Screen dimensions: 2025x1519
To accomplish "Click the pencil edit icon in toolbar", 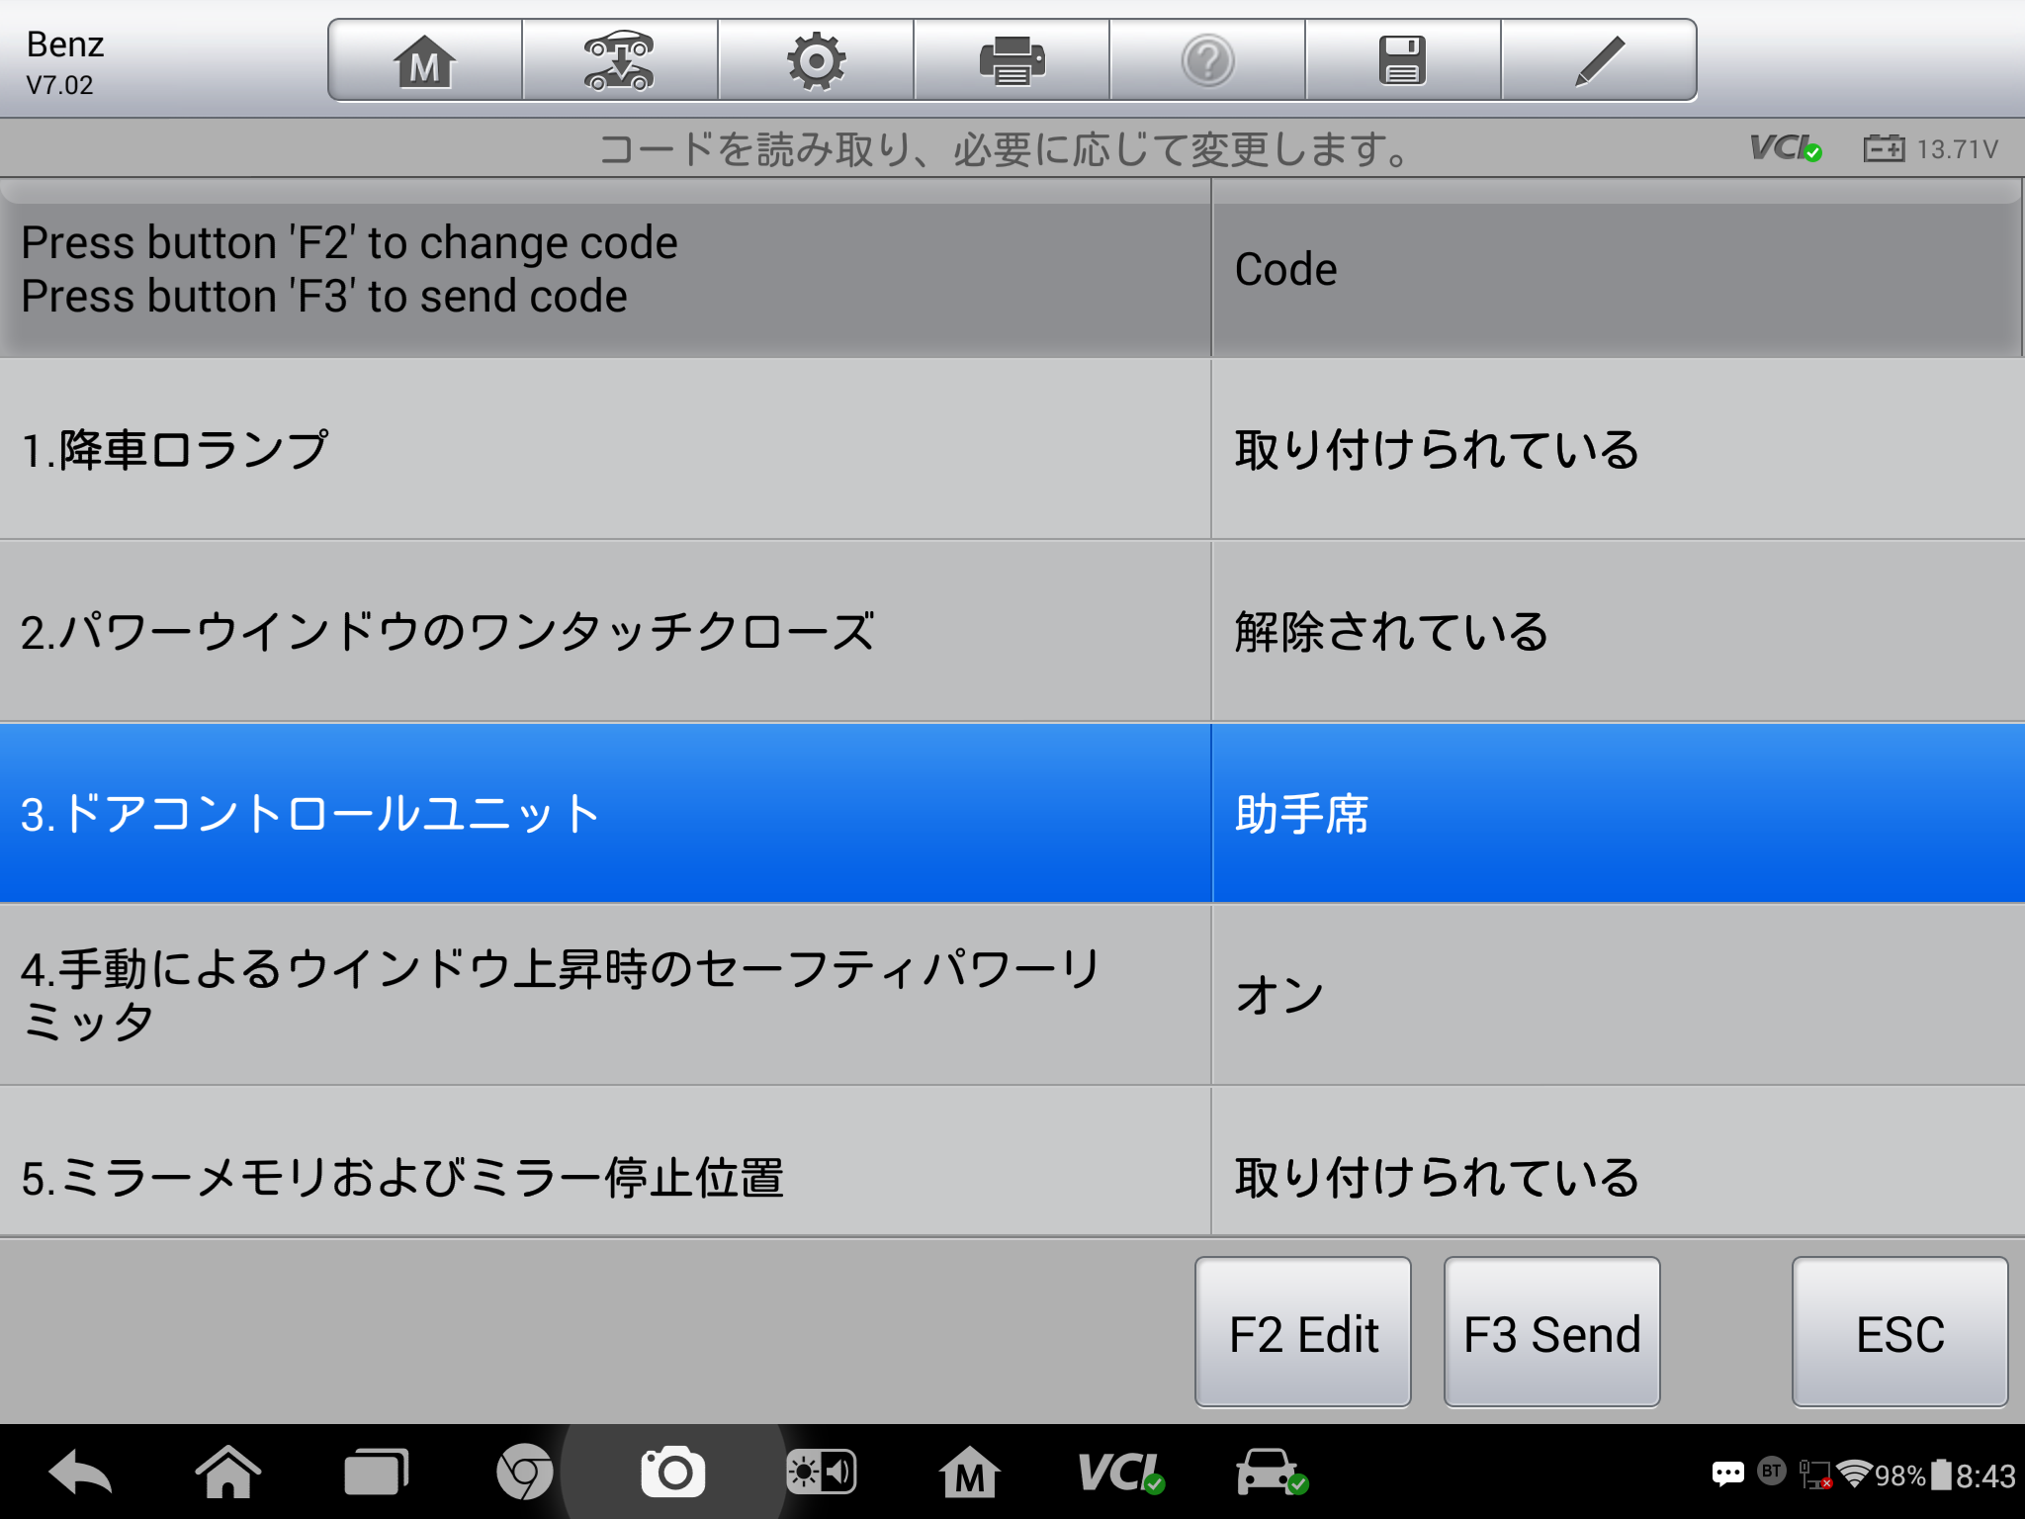I will coord(1599,61).
